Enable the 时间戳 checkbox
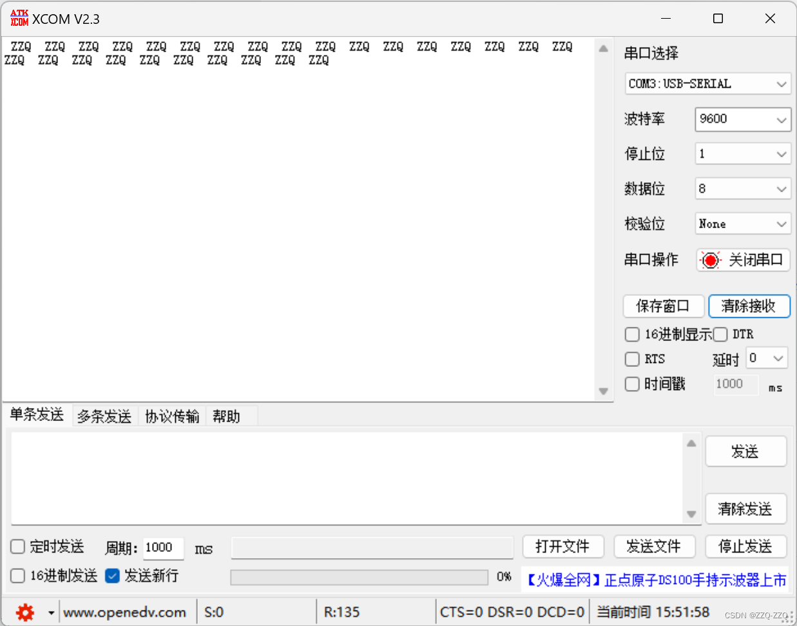Viewport: 797px width, 626px height. (x=632, y=384)
